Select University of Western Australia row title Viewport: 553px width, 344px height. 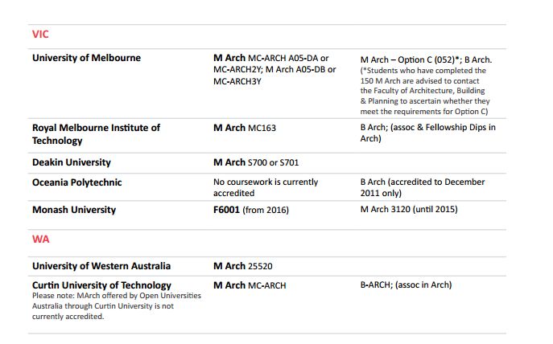pyautogui.click(x=101, y=266)
